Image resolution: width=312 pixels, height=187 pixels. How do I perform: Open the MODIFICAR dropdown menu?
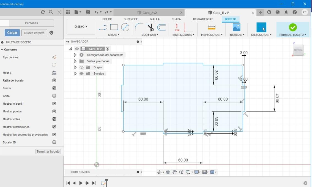pos(150,35)
